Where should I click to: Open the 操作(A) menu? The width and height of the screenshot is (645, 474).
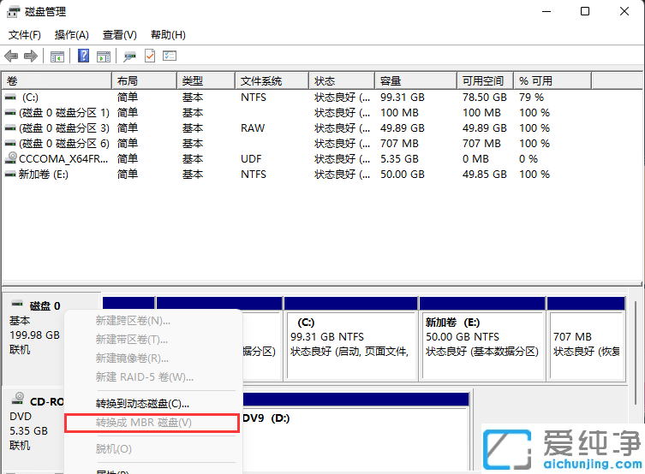pyautogui.click(x=72, y=35)
